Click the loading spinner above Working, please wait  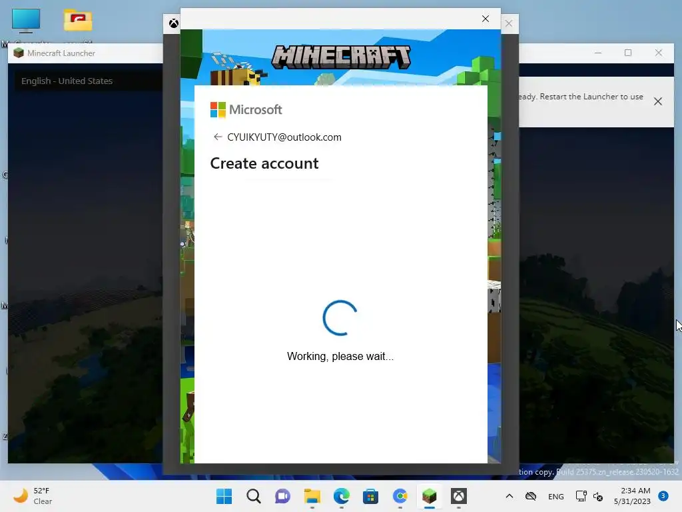click(340, 318)
